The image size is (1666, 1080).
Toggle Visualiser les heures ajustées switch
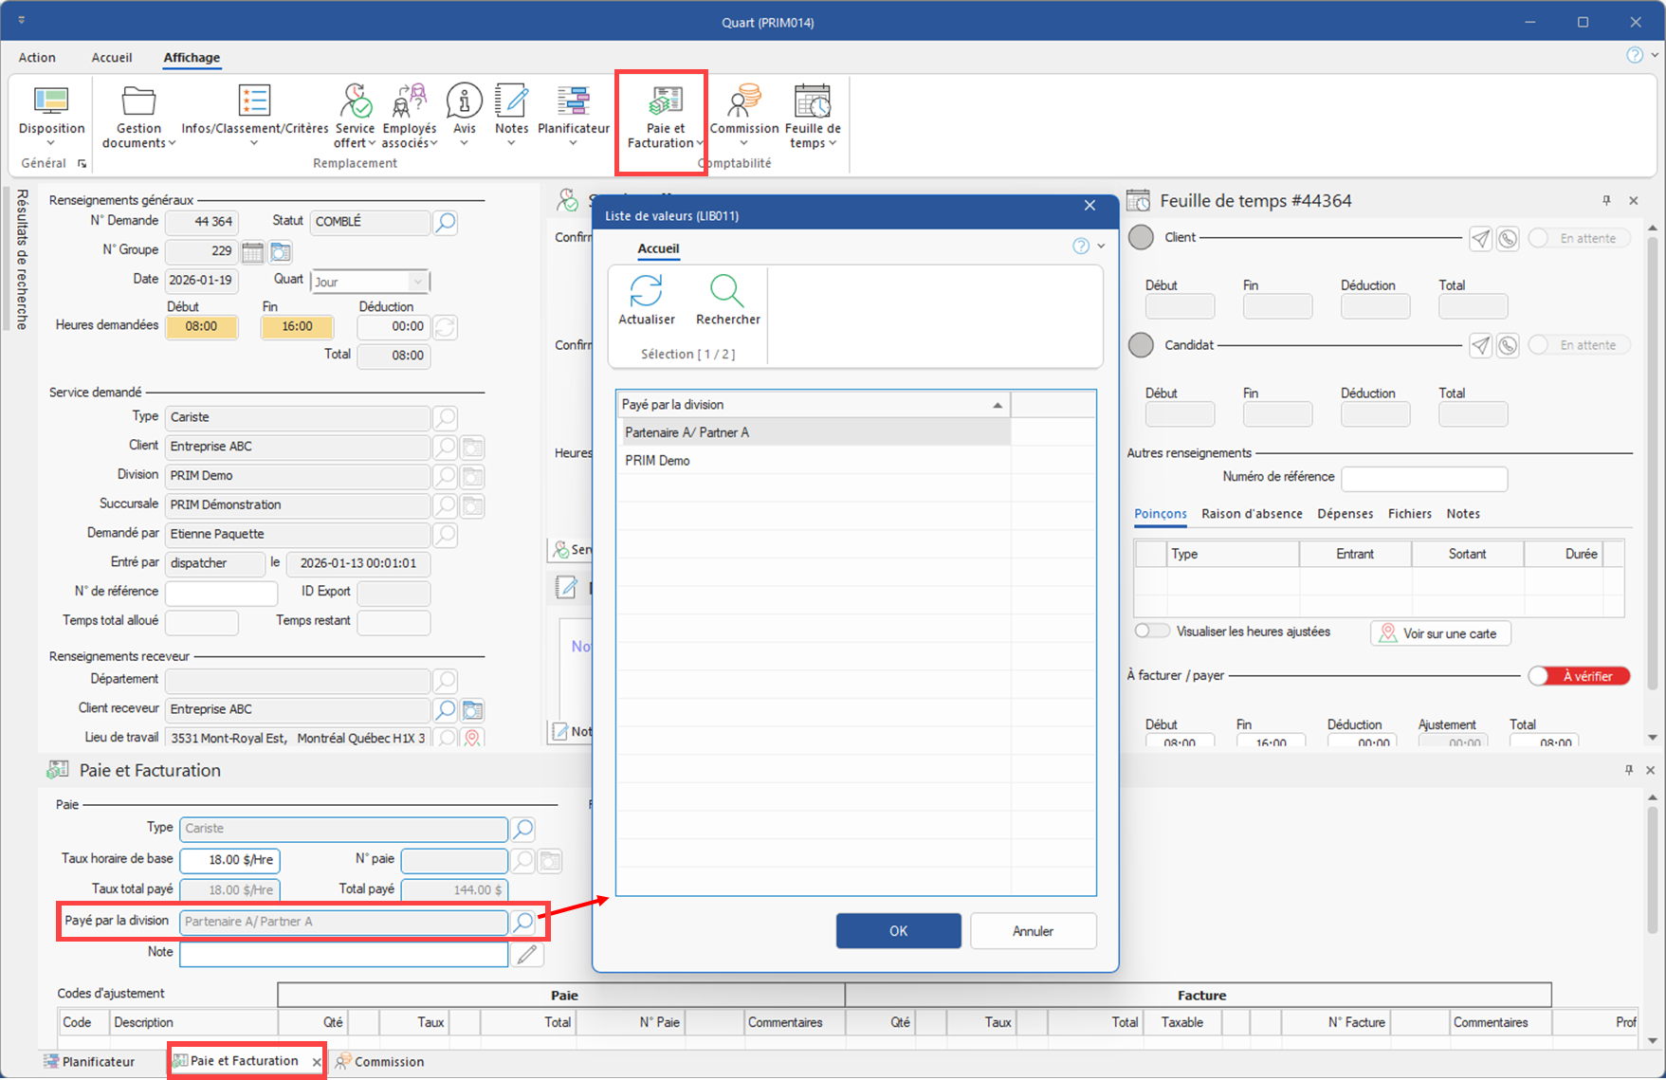[1152, 632]
